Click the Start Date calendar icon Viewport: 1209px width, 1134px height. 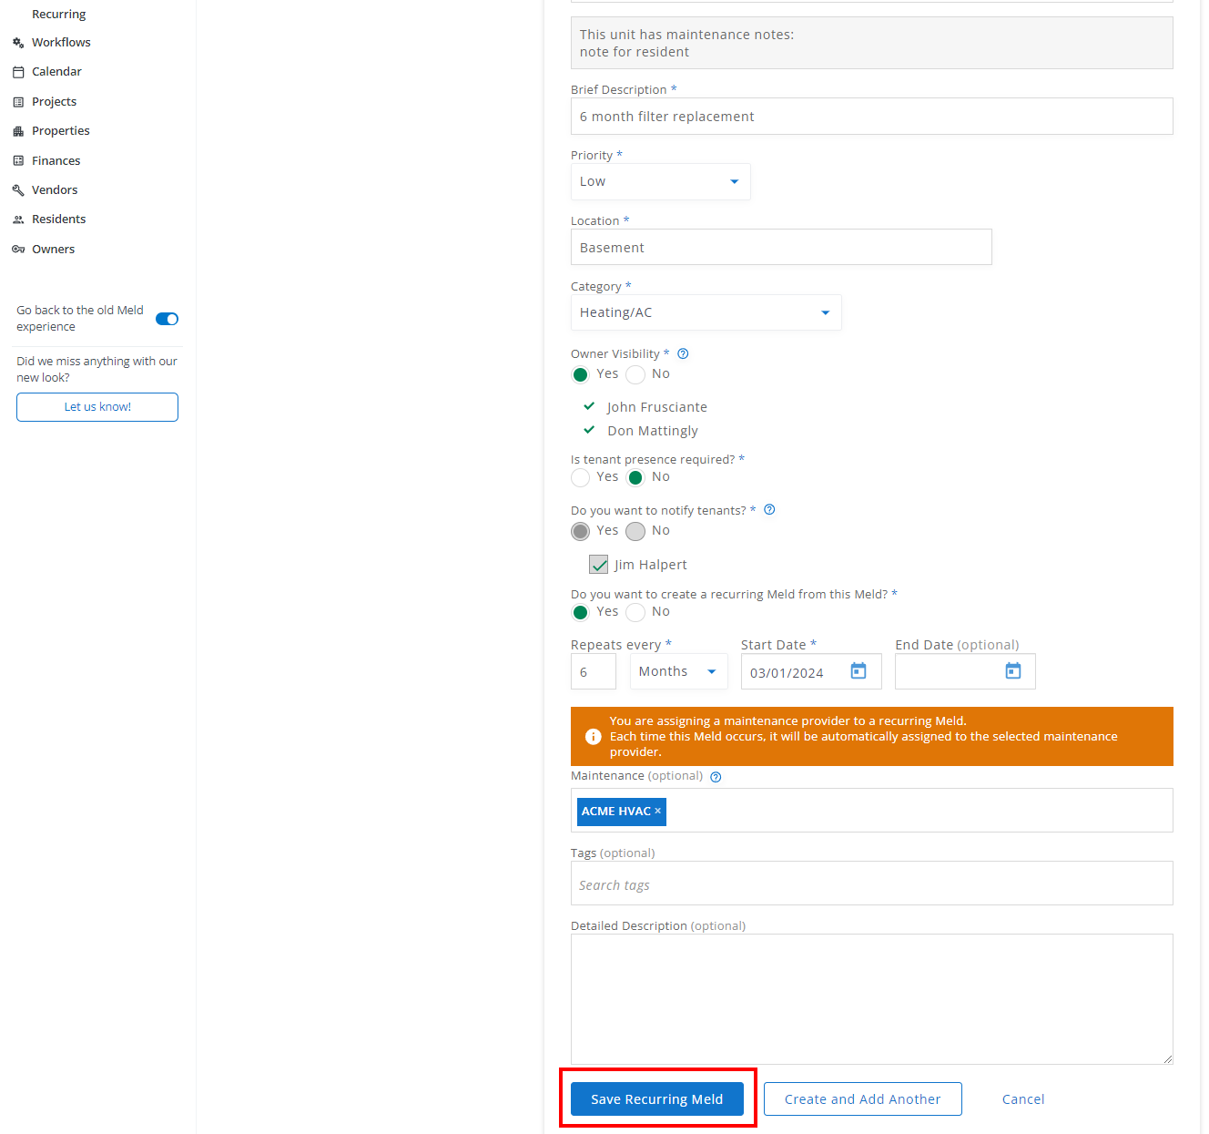[858, 671]
